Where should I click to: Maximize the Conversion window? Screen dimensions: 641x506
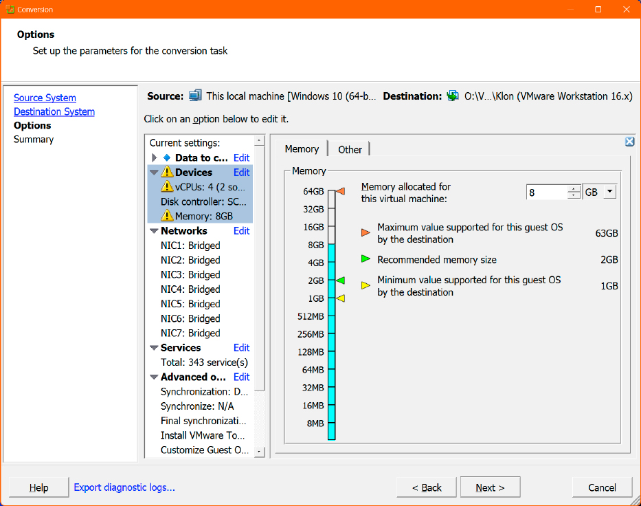[598, 9]
